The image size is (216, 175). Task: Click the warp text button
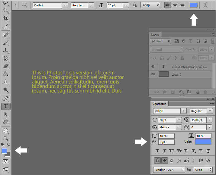pos(205,5)
